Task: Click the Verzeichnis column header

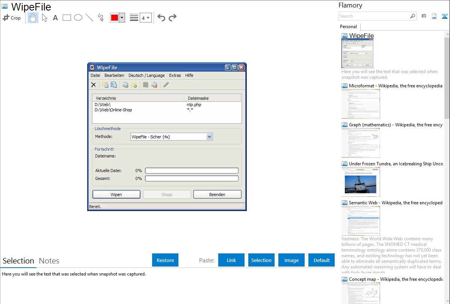Action: (x=138, y=98)
